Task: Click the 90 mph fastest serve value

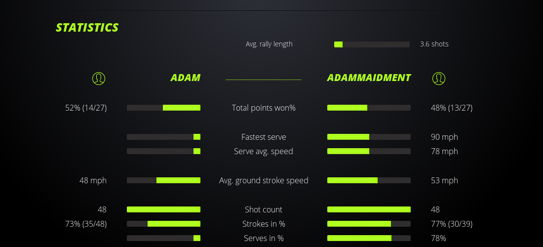Action: click(x=444, y=137)
